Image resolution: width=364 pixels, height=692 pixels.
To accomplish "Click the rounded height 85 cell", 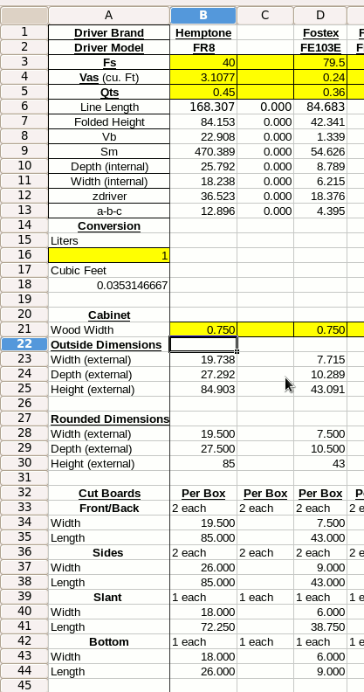I will pos(203,463).
